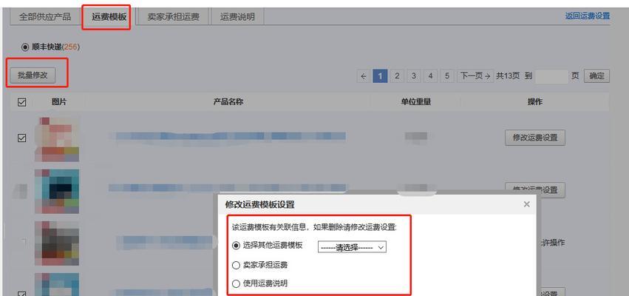Viewport: 629px width, 296px height.
Task: Select the 选择其他运费模板 radio option
Action: point(236,246)
